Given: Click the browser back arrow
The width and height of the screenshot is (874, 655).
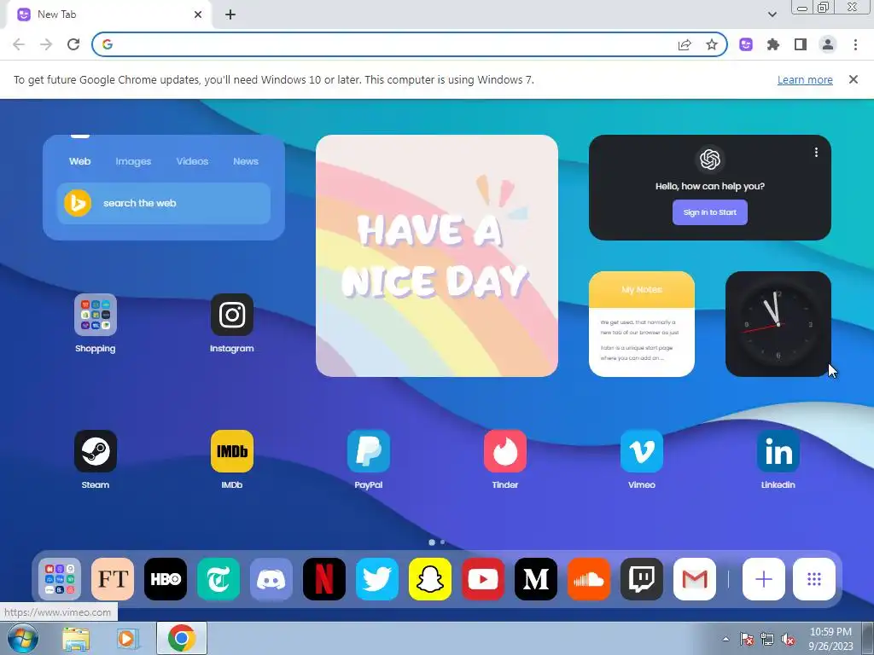Looking at the screenshot, I should pyautogui.click(x=19, y=44).
